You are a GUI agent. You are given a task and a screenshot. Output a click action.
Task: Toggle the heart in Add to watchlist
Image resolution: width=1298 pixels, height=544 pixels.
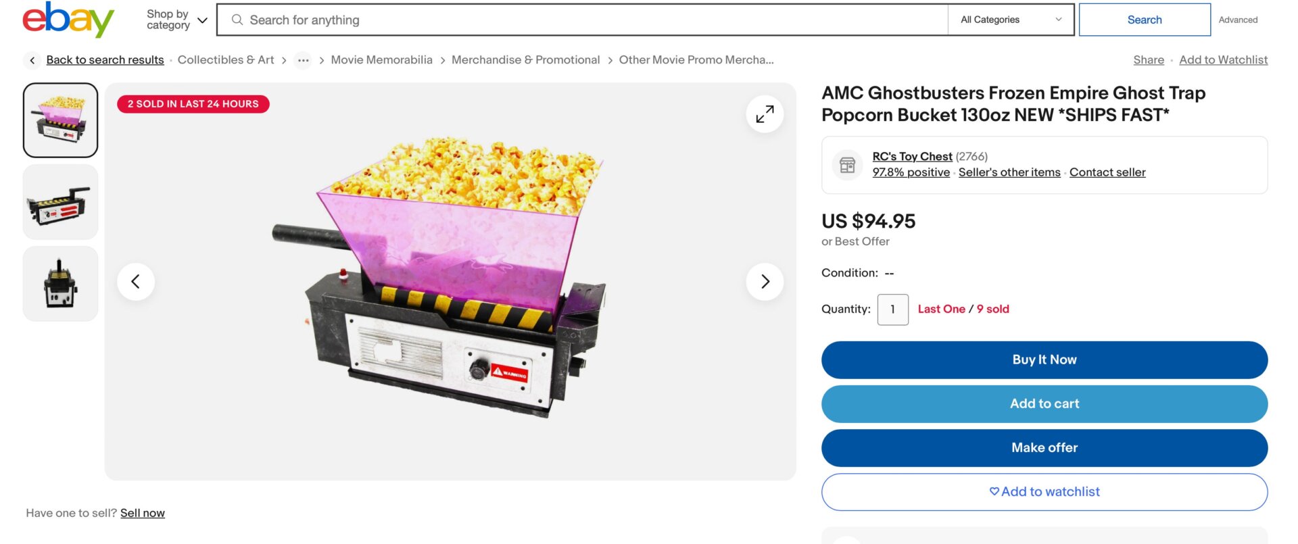[994, 492]
